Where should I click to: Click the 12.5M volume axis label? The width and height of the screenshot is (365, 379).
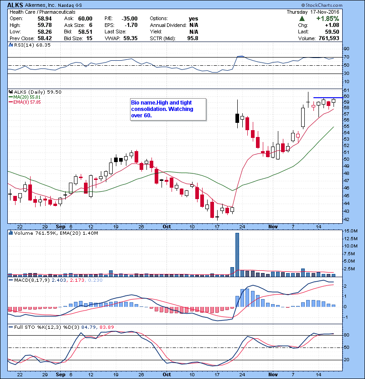click(351, 238)
